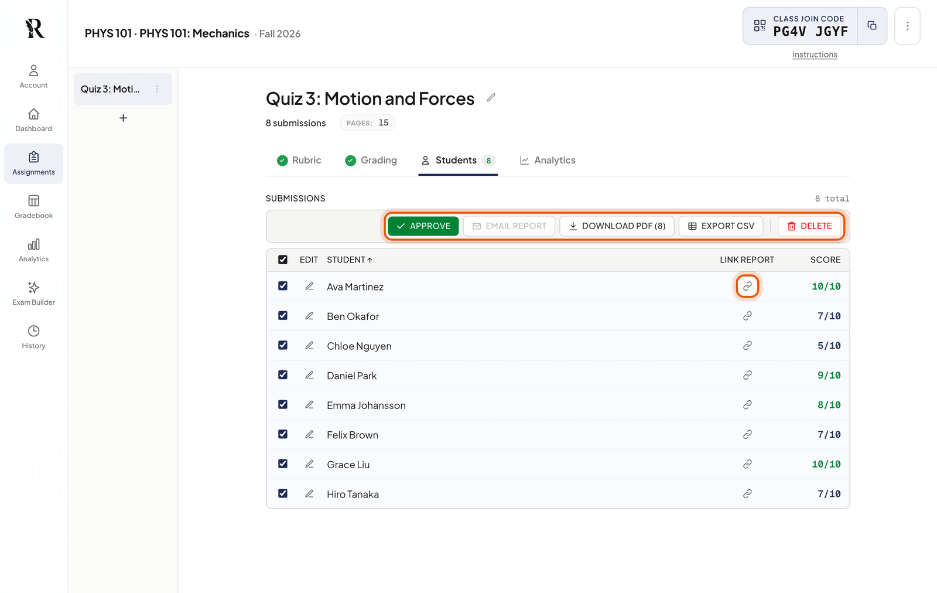Launch the Exam Builder
The image size is (937, 593).
point(33,294)
